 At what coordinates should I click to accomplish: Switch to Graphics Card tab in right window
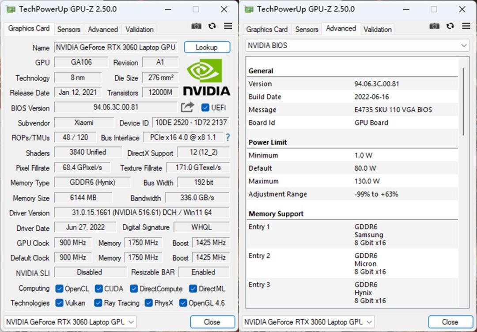click(267, 30)
